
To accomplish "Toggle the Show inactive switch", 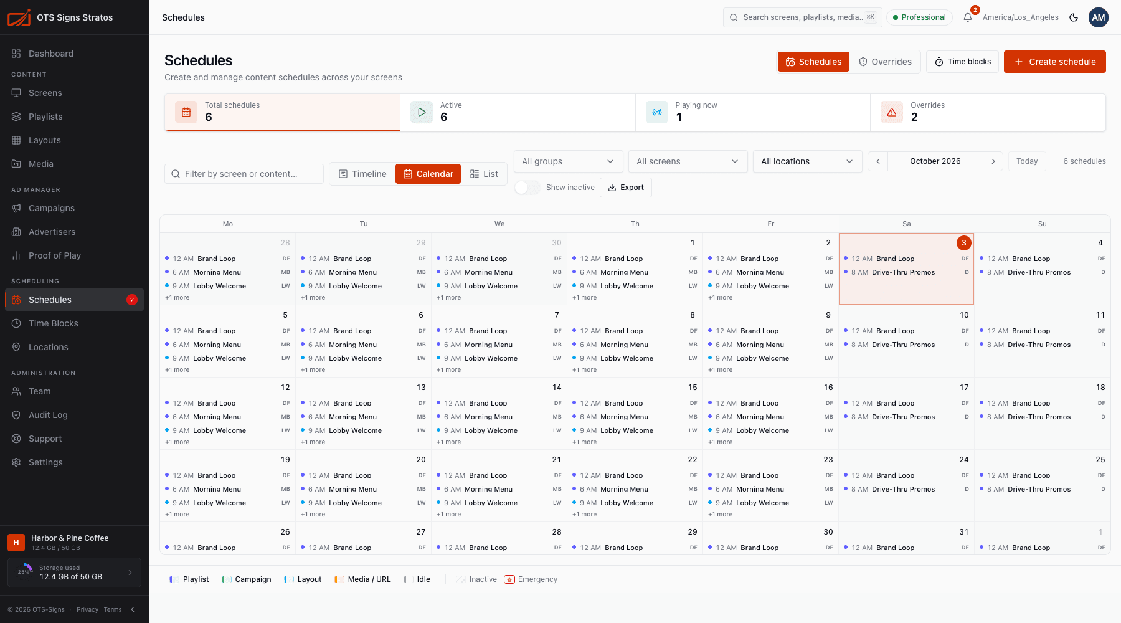I will pyautogui.click(x=527, y=188).
